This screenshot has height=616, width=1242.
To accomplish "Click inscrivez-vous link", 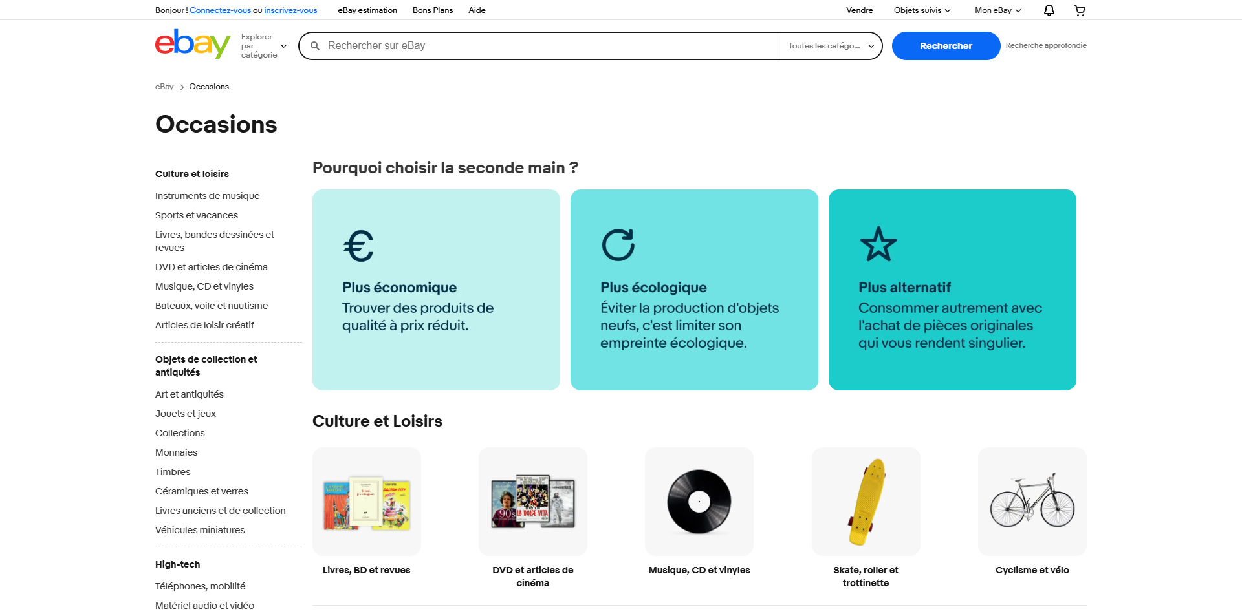I will click(x=290, y=10).
